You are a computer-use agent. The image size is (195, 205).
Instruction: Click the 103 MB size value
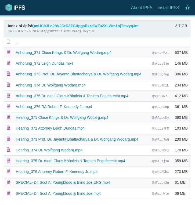point(181,128)
